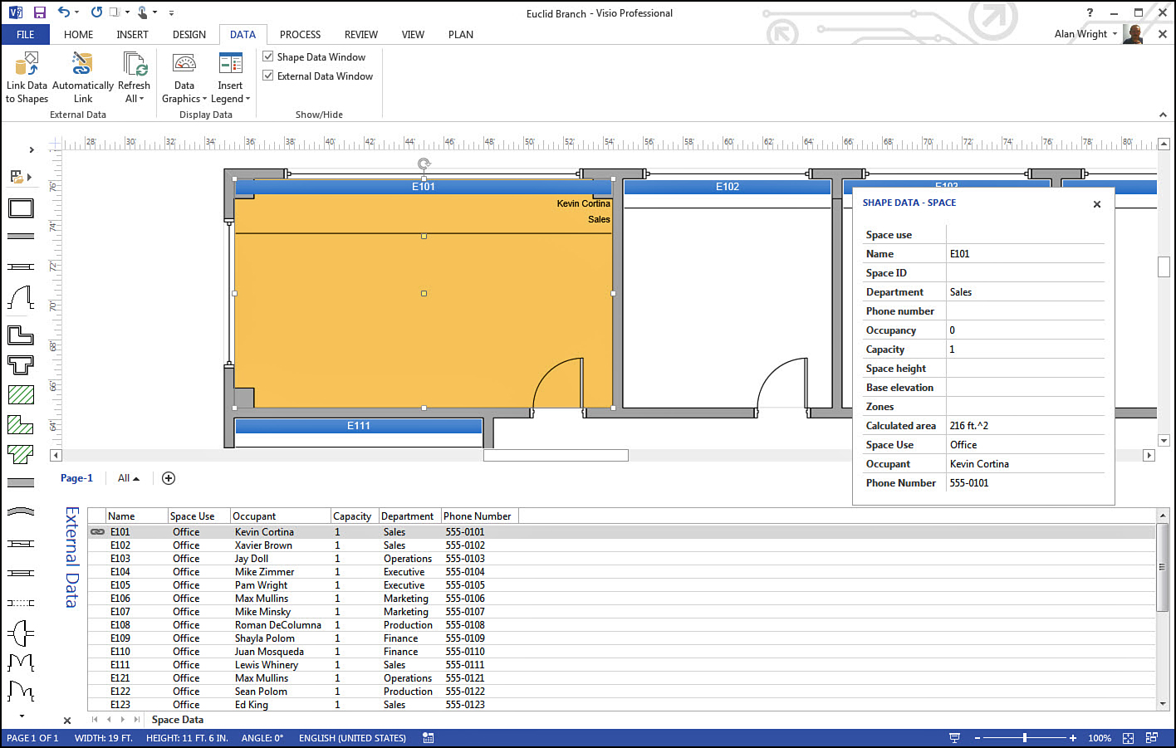Click the Department column header
Screen dimensions: 1176x748
click(409, 516)
